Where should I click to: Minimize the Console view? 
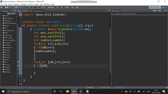164,10
